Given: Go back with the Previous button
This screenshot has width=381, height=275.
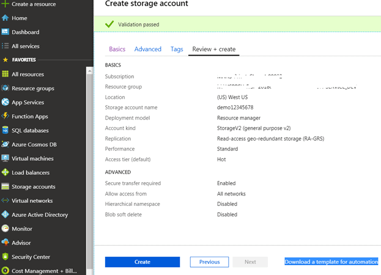Looking at the screenshot, I should (209, 262).
